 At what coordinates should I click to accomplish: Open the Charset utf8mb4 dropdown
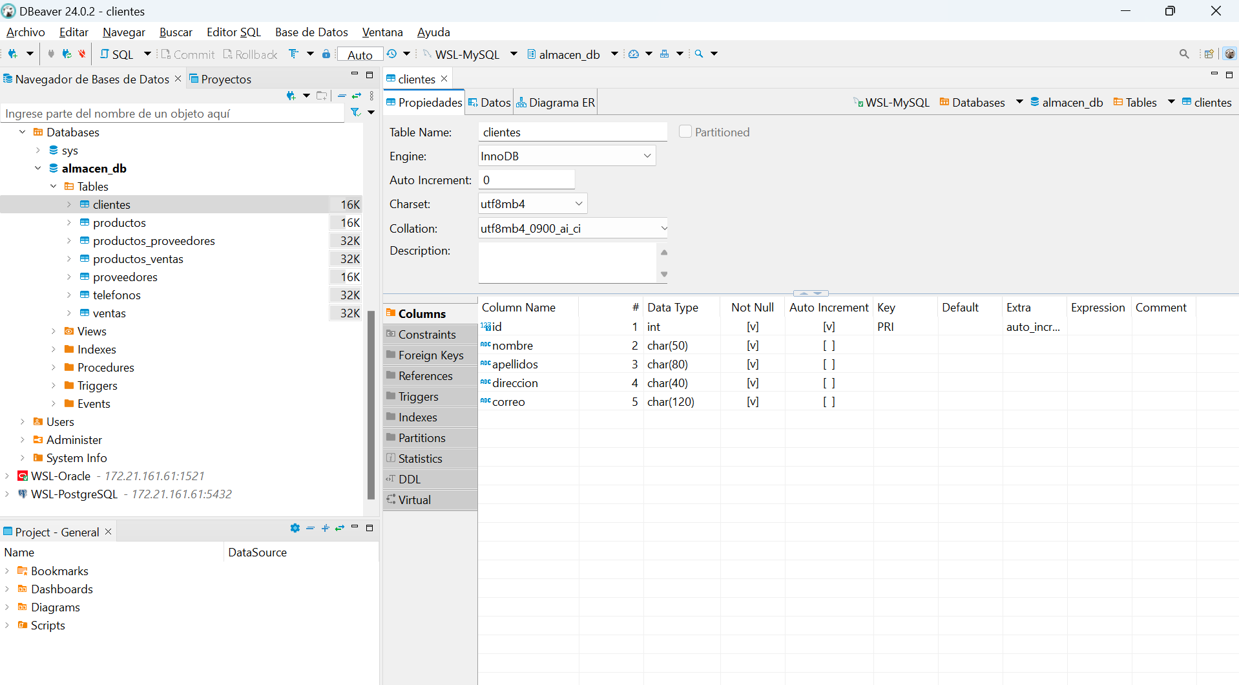click(x=579, y=204)
